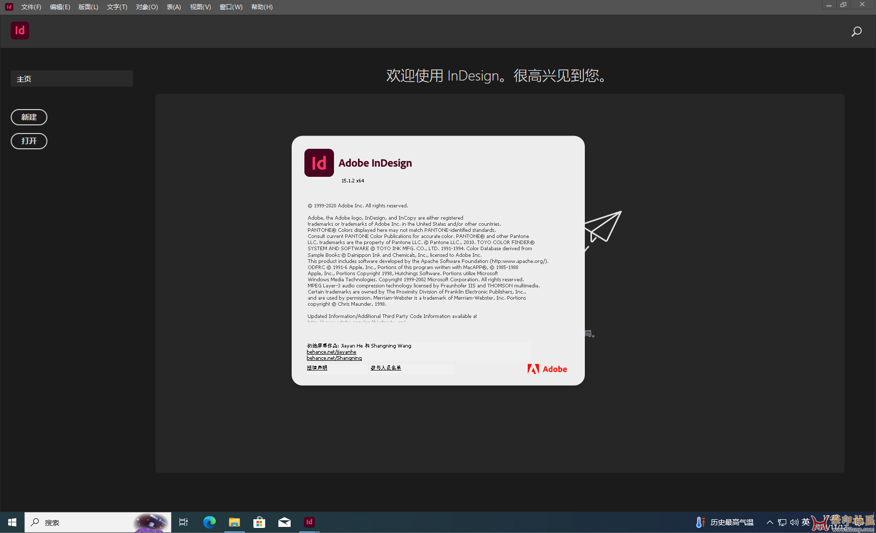The image size is (876, 533).
Task: Select the 主页 home tab
Action: [x=72, y=78]
